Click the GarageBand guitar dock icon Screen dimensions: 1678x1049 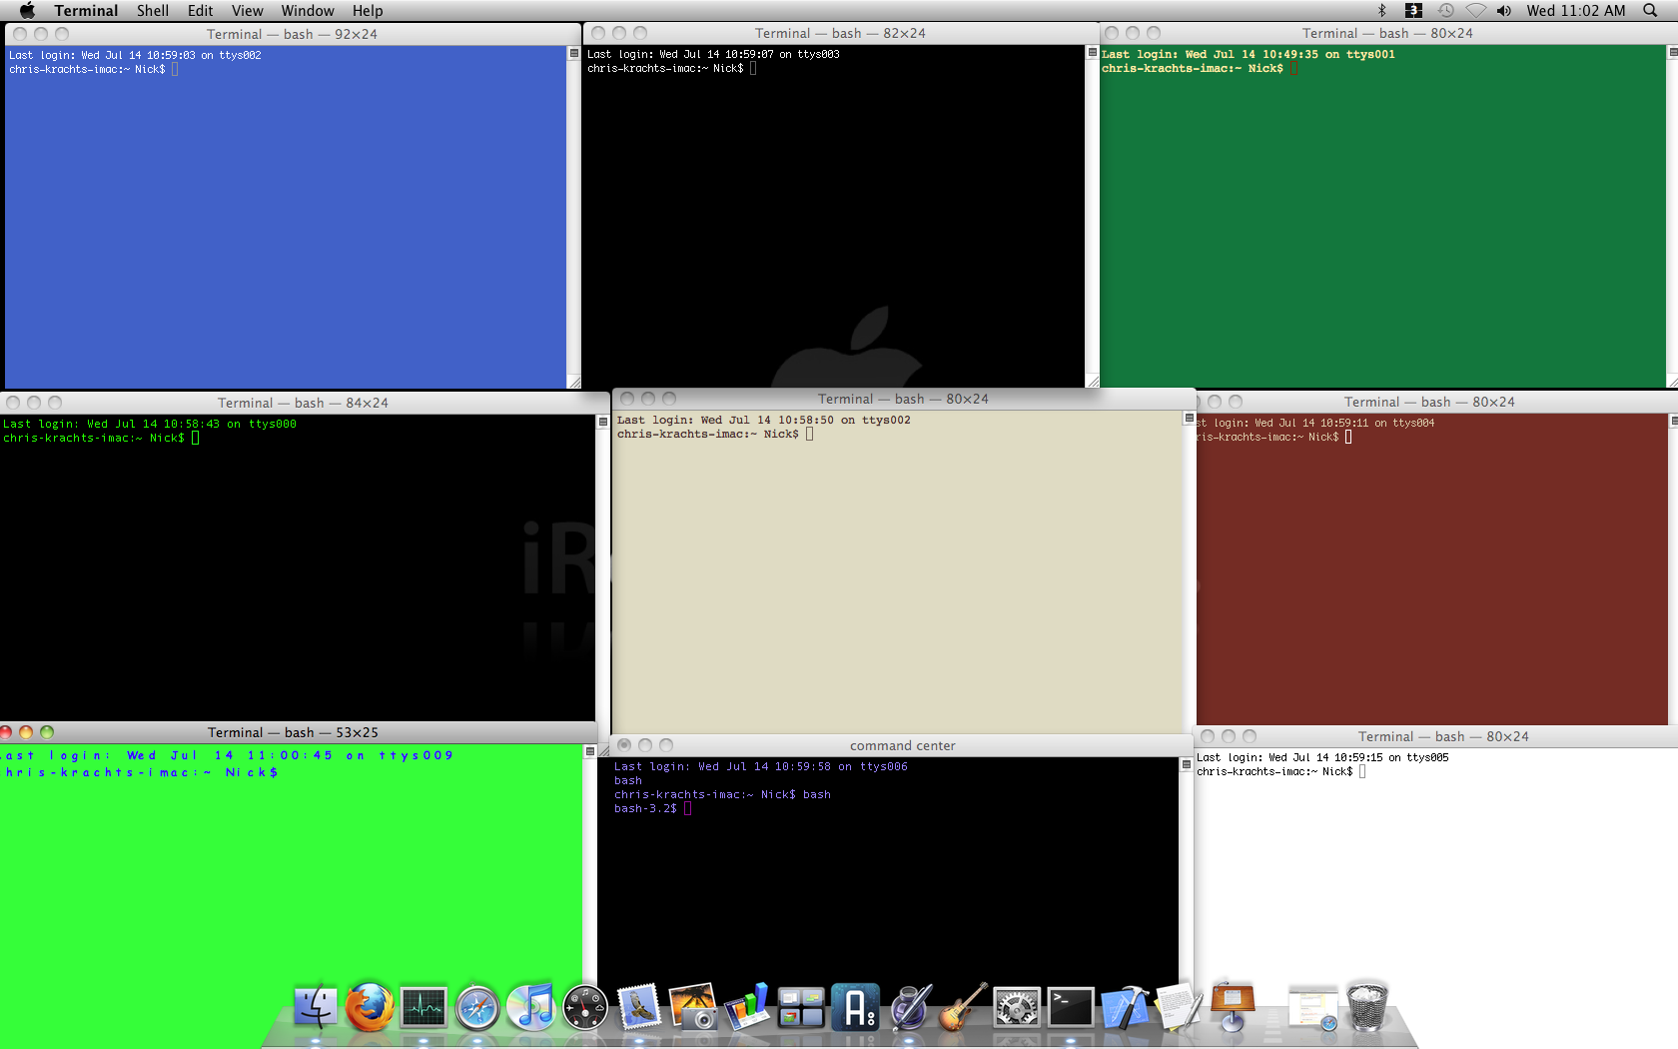click(x=963, y=1007)
